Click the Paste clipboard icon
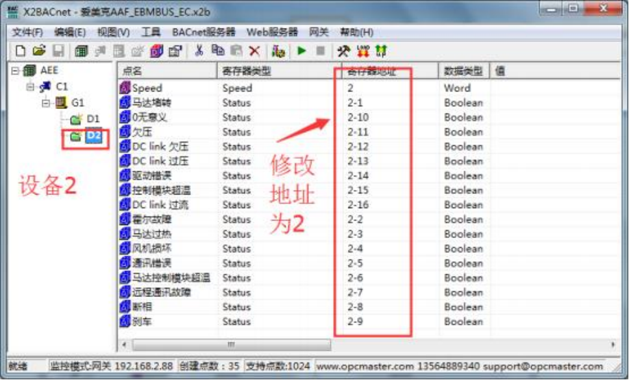629x380 pixels. tap(236, 51)
